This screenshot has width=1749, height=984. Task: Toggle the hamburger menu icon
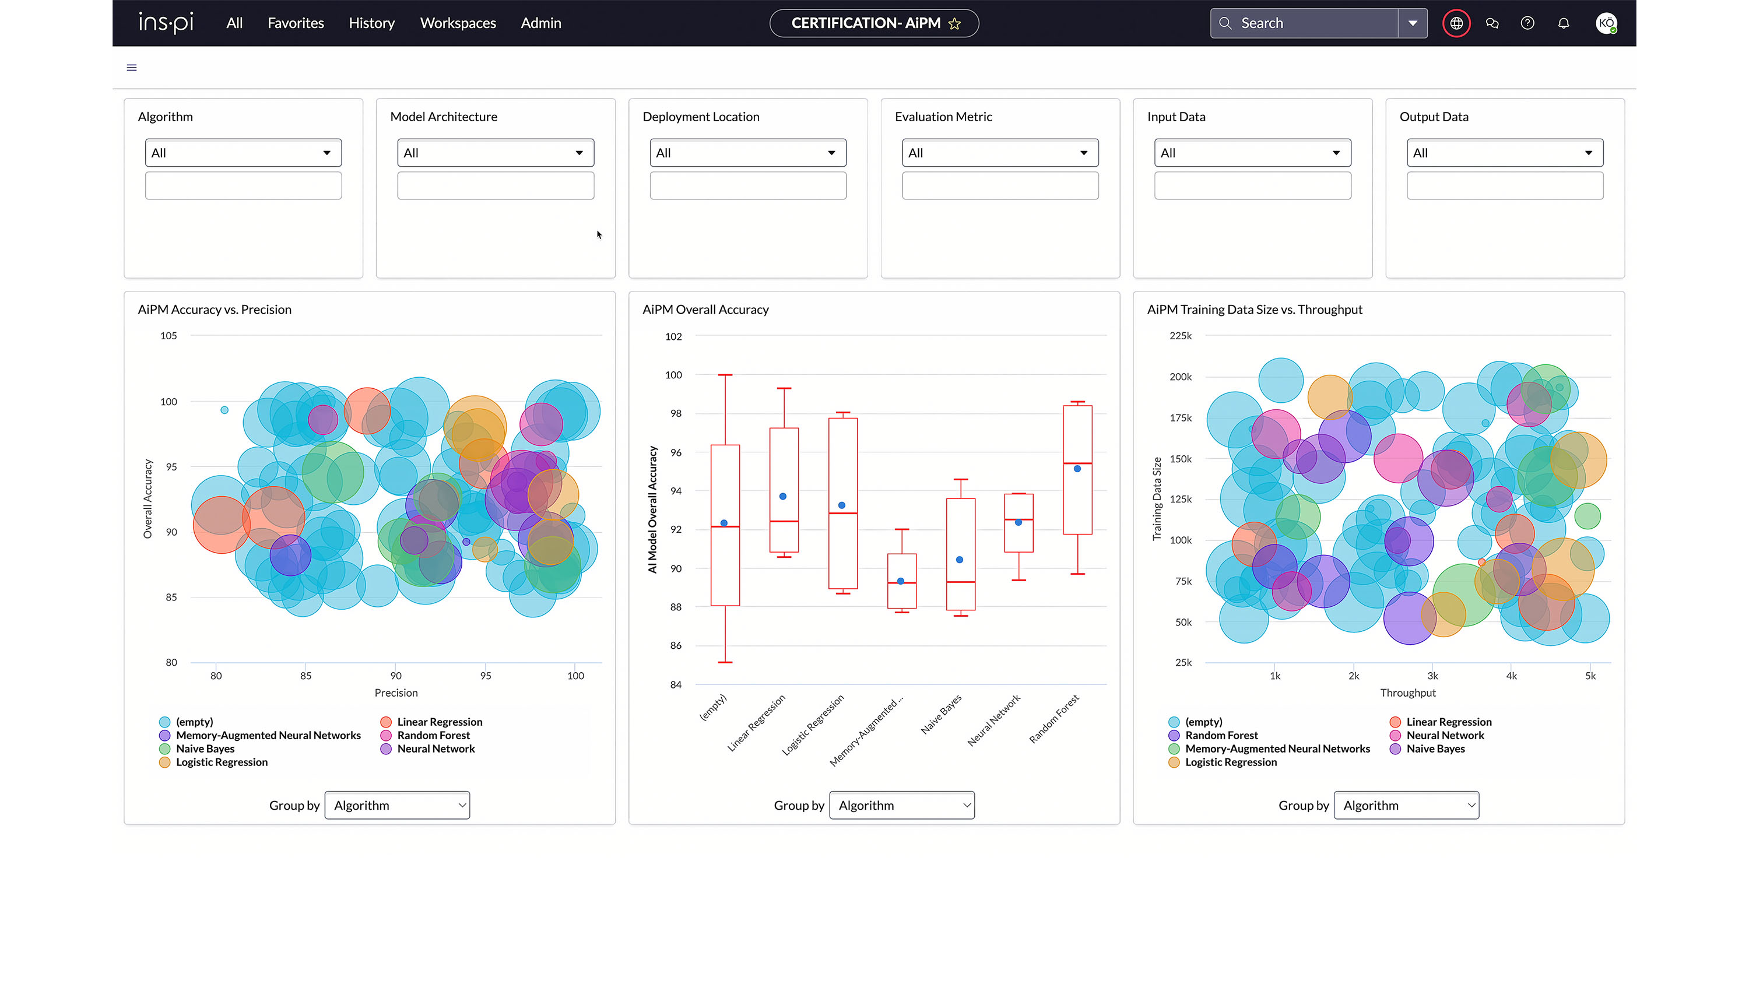coord(132,67)
